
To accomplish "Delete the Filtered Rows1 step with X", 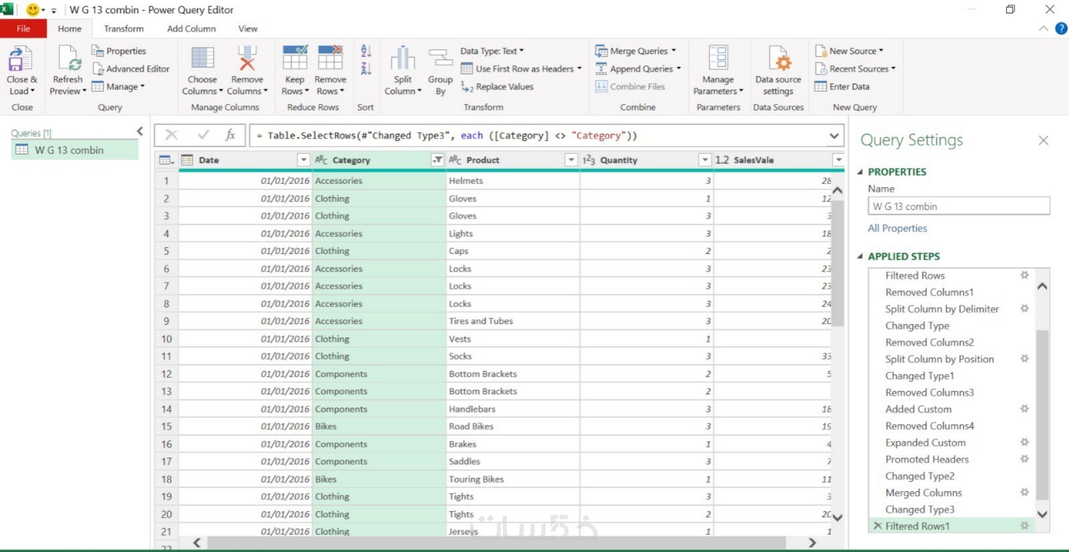I will click(878, 526).
